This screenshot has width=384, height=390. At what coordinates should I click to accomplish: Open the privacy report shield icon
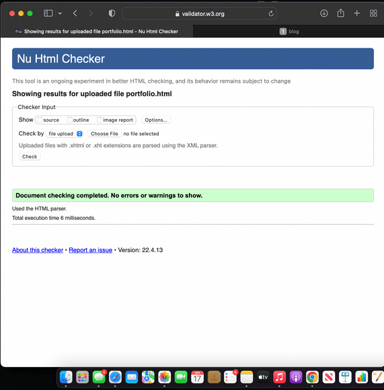[112, 13]
